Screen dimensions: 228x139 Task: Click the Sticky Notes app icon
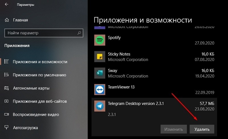tap(99, 57)
